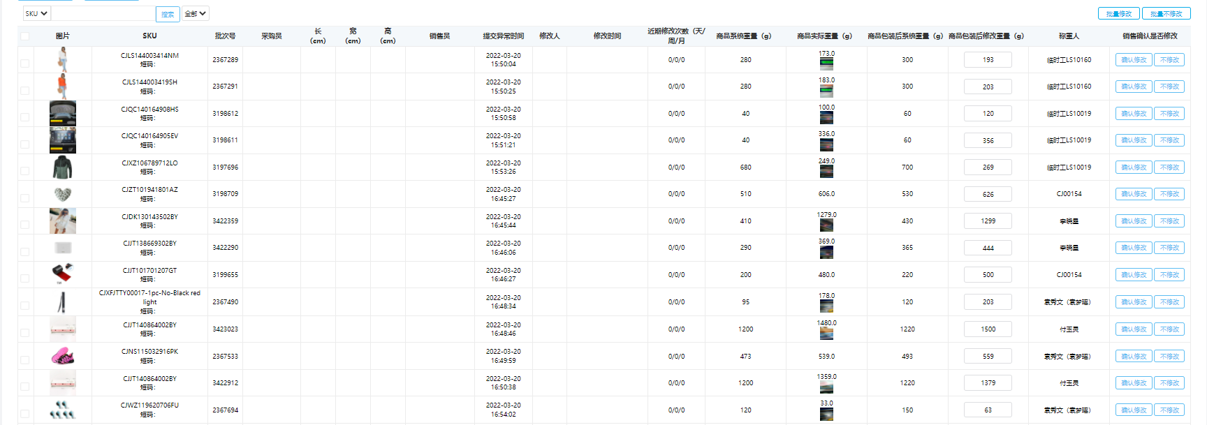This screenshot has width=1207, height=425.
Task: Focus the SKU search text box
Action: click(x=103, y=13)
